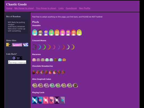Click the "Box of Random" sidebar heading
Image resolution: width=144 pixels, height=108 pixels.
pos(13,17)
